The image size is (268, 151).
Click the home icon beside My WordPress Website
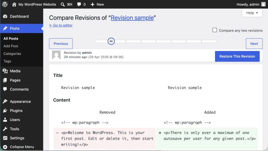(x=14, y=4)
